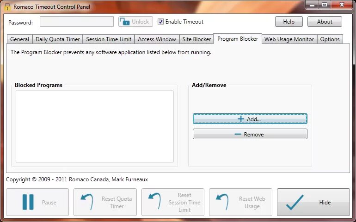356x222 pixels.
Task: Close the Romaco Timeout Control Panel
Action: click(x=342, y=5)
